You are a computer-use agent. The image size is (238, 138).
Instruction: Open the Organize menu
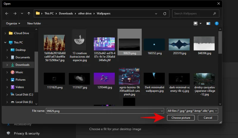[13, 23]
